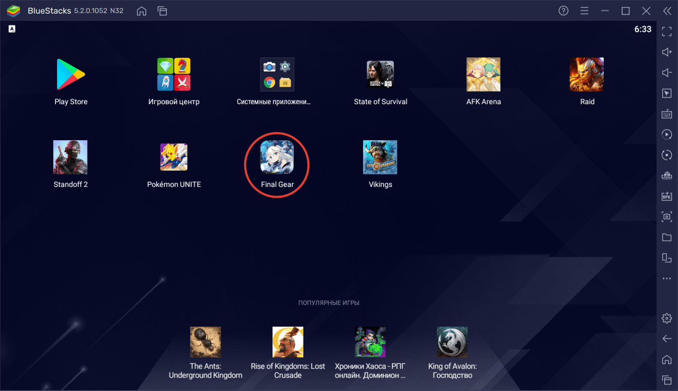This screenshot has height=391, width=678.
Task: Go to Android home via sidebar
Action: pyautogui.click(x=667, y=359)
